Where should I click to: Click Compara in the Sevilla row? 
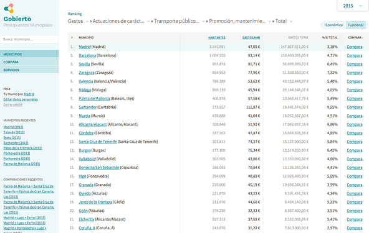(x=355, y=64)
